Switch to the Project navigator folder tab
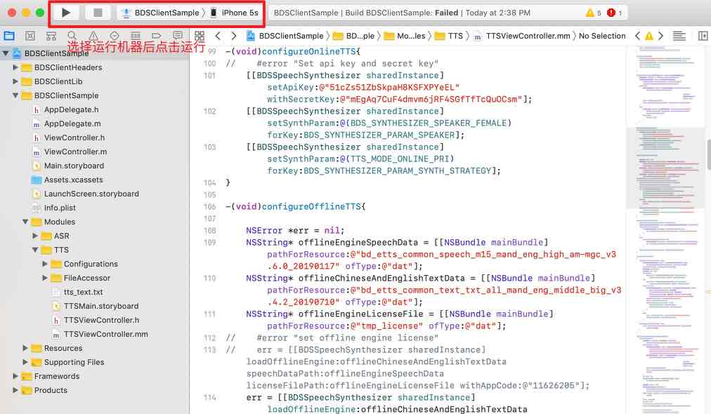Image resolution: width=711 pixels, height=414 pixels. (9, 36)
